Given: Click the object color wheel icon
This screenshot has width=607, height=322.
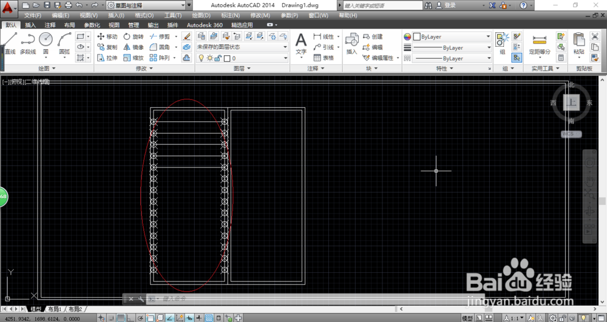Looking at the screenshot, I should click(407, 37).
